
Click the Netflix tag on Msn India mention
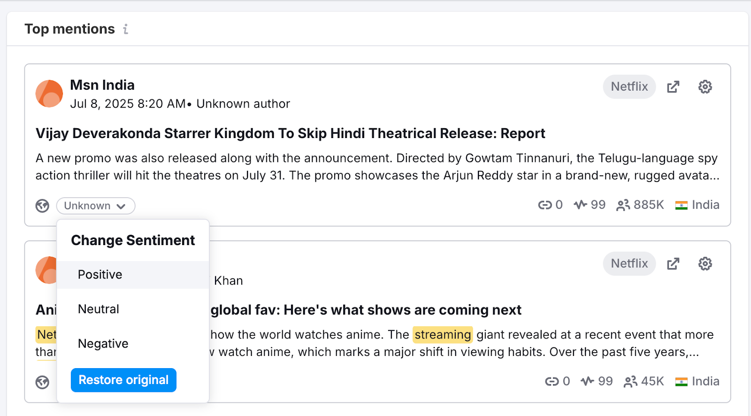point(629,87)
